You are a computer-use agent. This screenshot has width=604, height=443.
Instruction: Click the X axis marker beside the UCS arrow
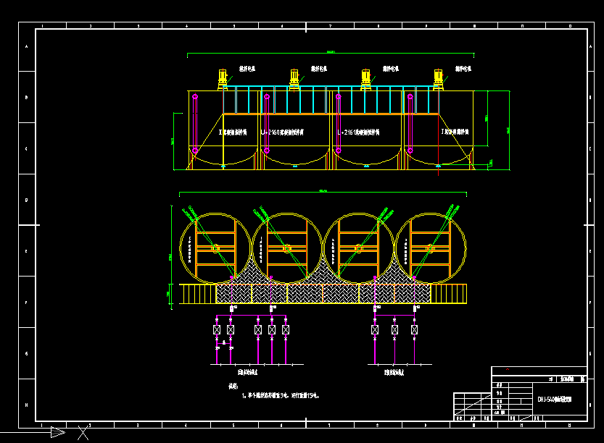coord(83,433)
